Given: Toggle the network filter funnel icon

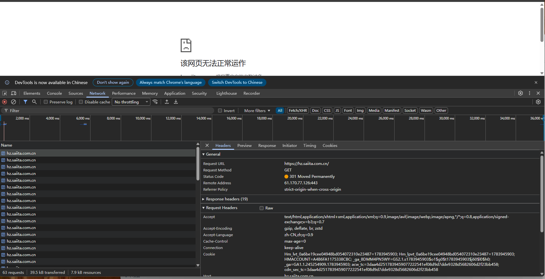Looking at the screenshot, I should click(25, 102).
